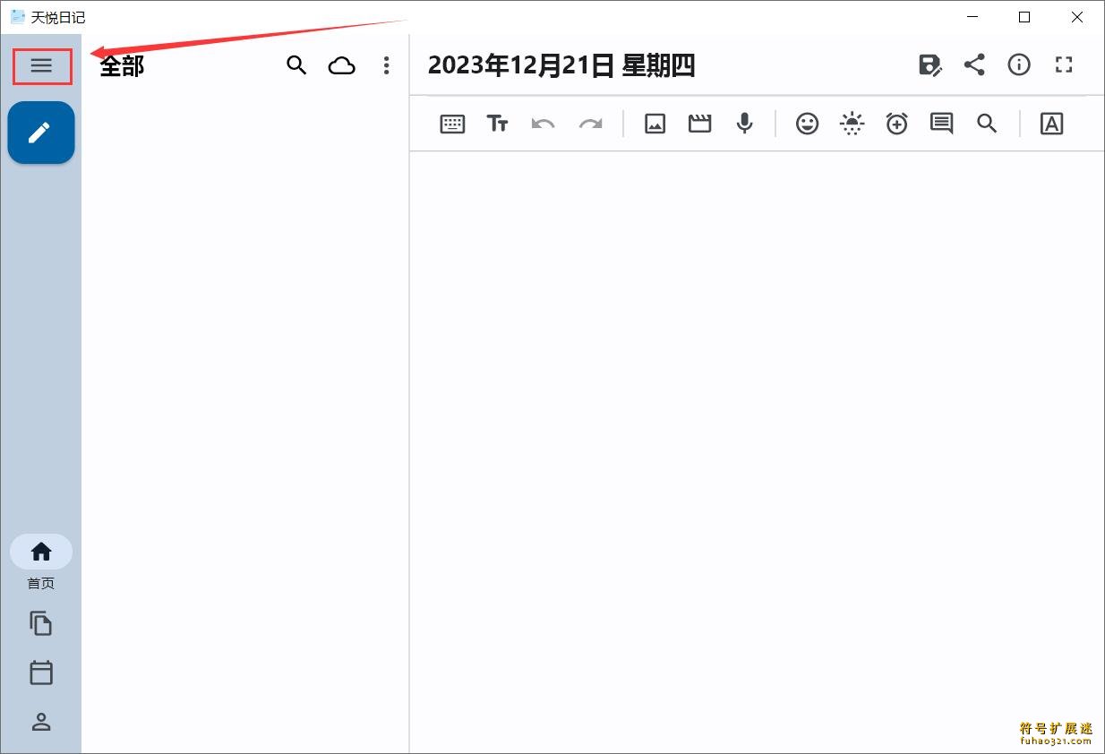1105x754 pixels.
Task: Open the save icon at top right
Action: (x=930, y=64)
